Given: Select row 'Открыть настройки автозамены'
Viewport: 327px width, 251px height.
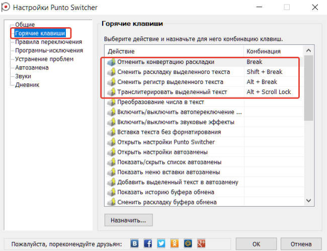Looking at the screenshot, I should (204, 152).
